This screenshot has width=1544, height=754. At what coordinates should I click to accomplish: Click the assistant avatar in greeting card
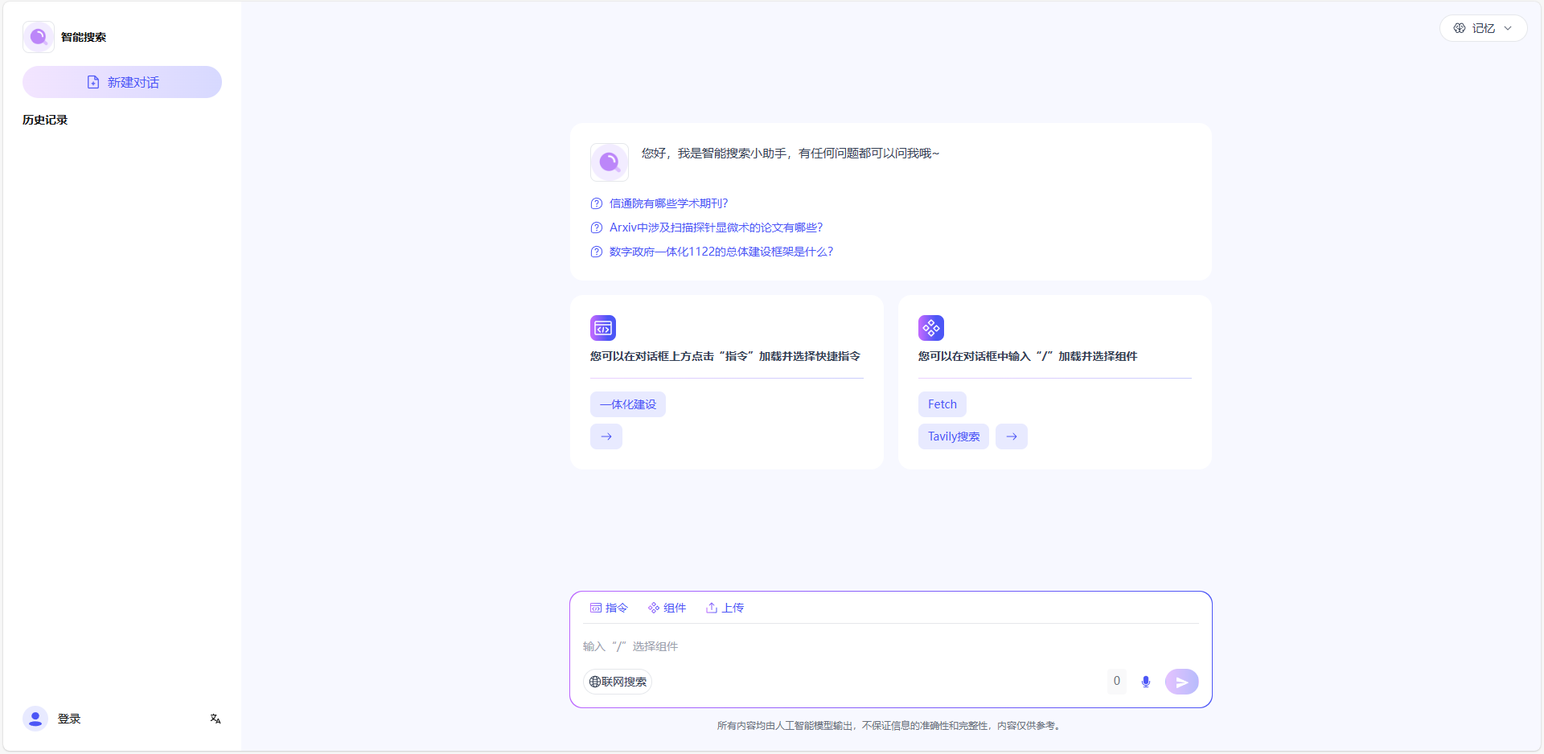pyautogui.click(x=609, y=162)
